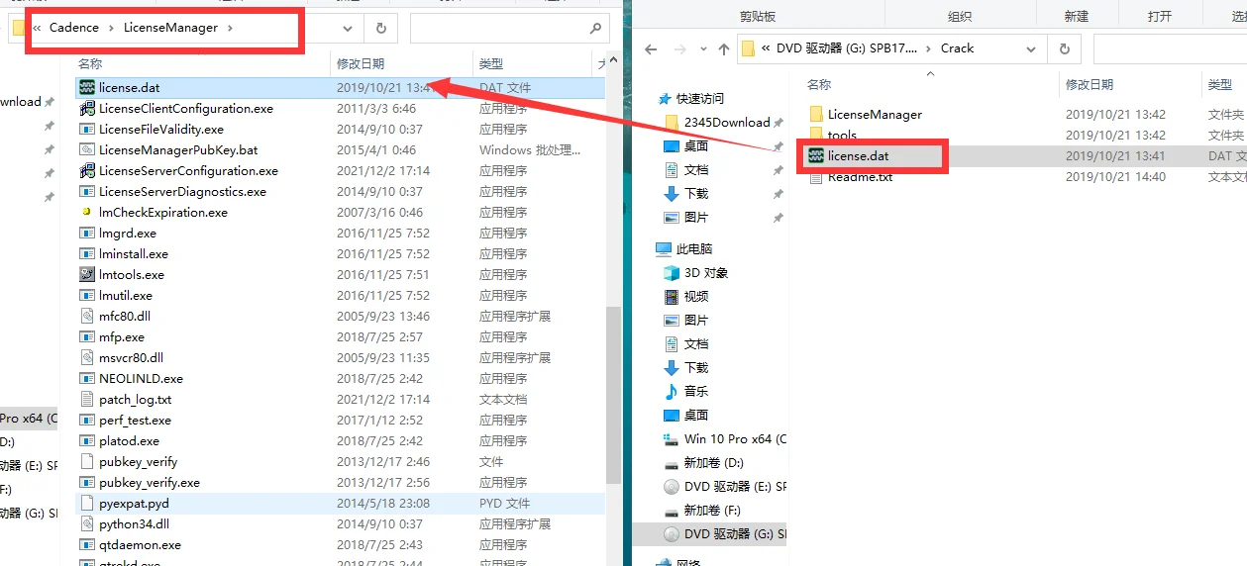Image resolution: width=1247 pixels, height=566 pixels.
Task: Select the lmutil.exe icon
Action: [87, 296]
